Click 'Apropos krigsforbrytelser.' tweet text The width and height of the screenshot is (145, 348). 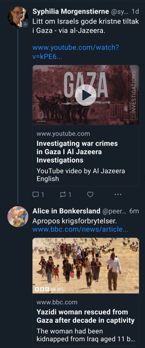pos(74,221)
